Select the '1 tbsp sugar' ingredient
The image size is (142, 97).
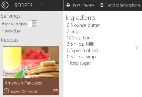[x=79, y=63]
